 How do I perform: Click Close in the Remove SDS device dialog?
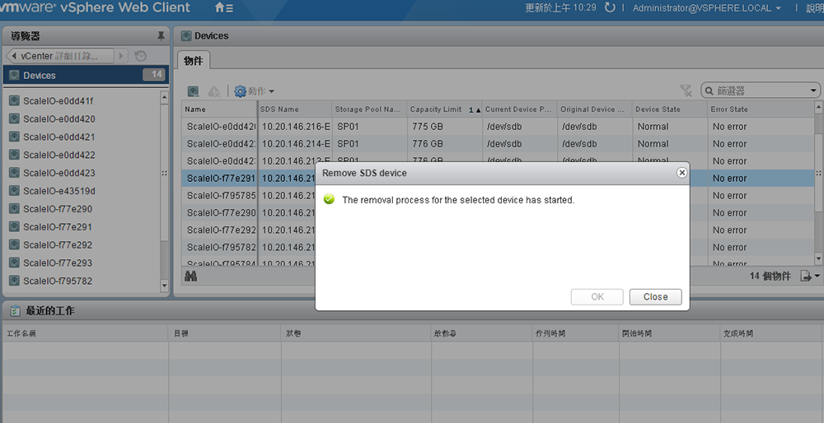click(x=655, y=296)
